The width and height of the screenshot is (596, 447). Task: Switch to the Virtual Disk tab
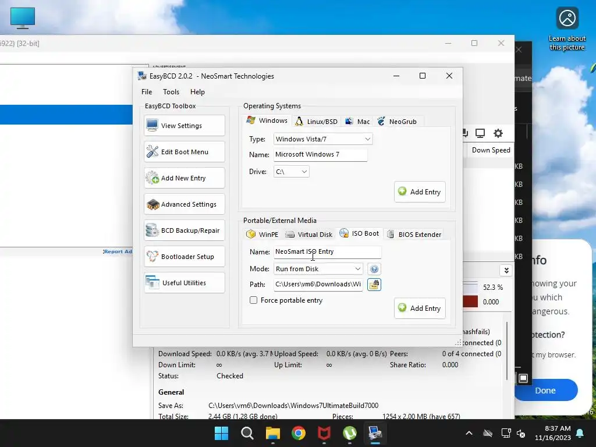pos(308,234)
